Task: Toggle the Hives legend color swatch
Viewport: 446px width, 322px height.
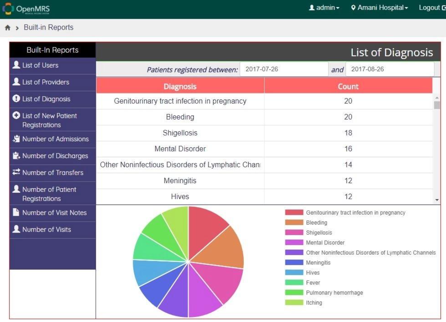Action: click(x=294, y=273)
